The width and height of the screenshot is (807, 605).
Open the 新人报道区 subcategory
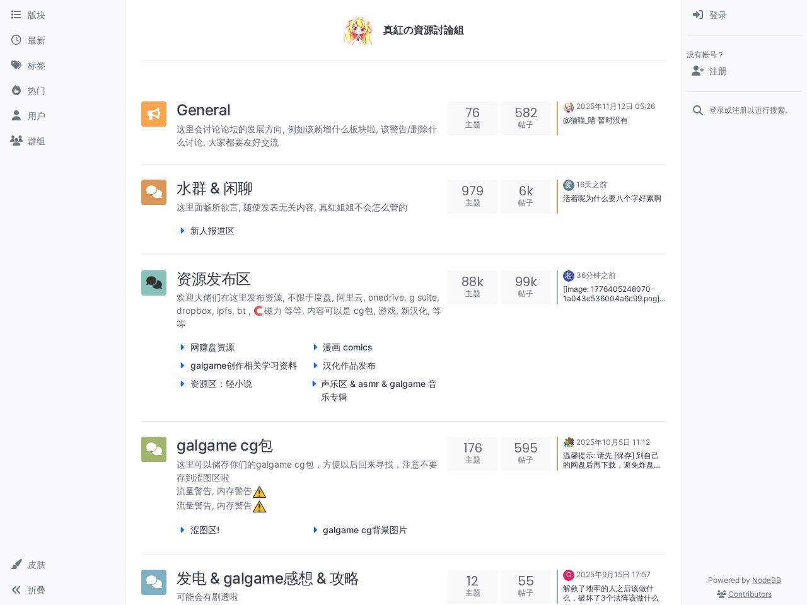(212, 231)
